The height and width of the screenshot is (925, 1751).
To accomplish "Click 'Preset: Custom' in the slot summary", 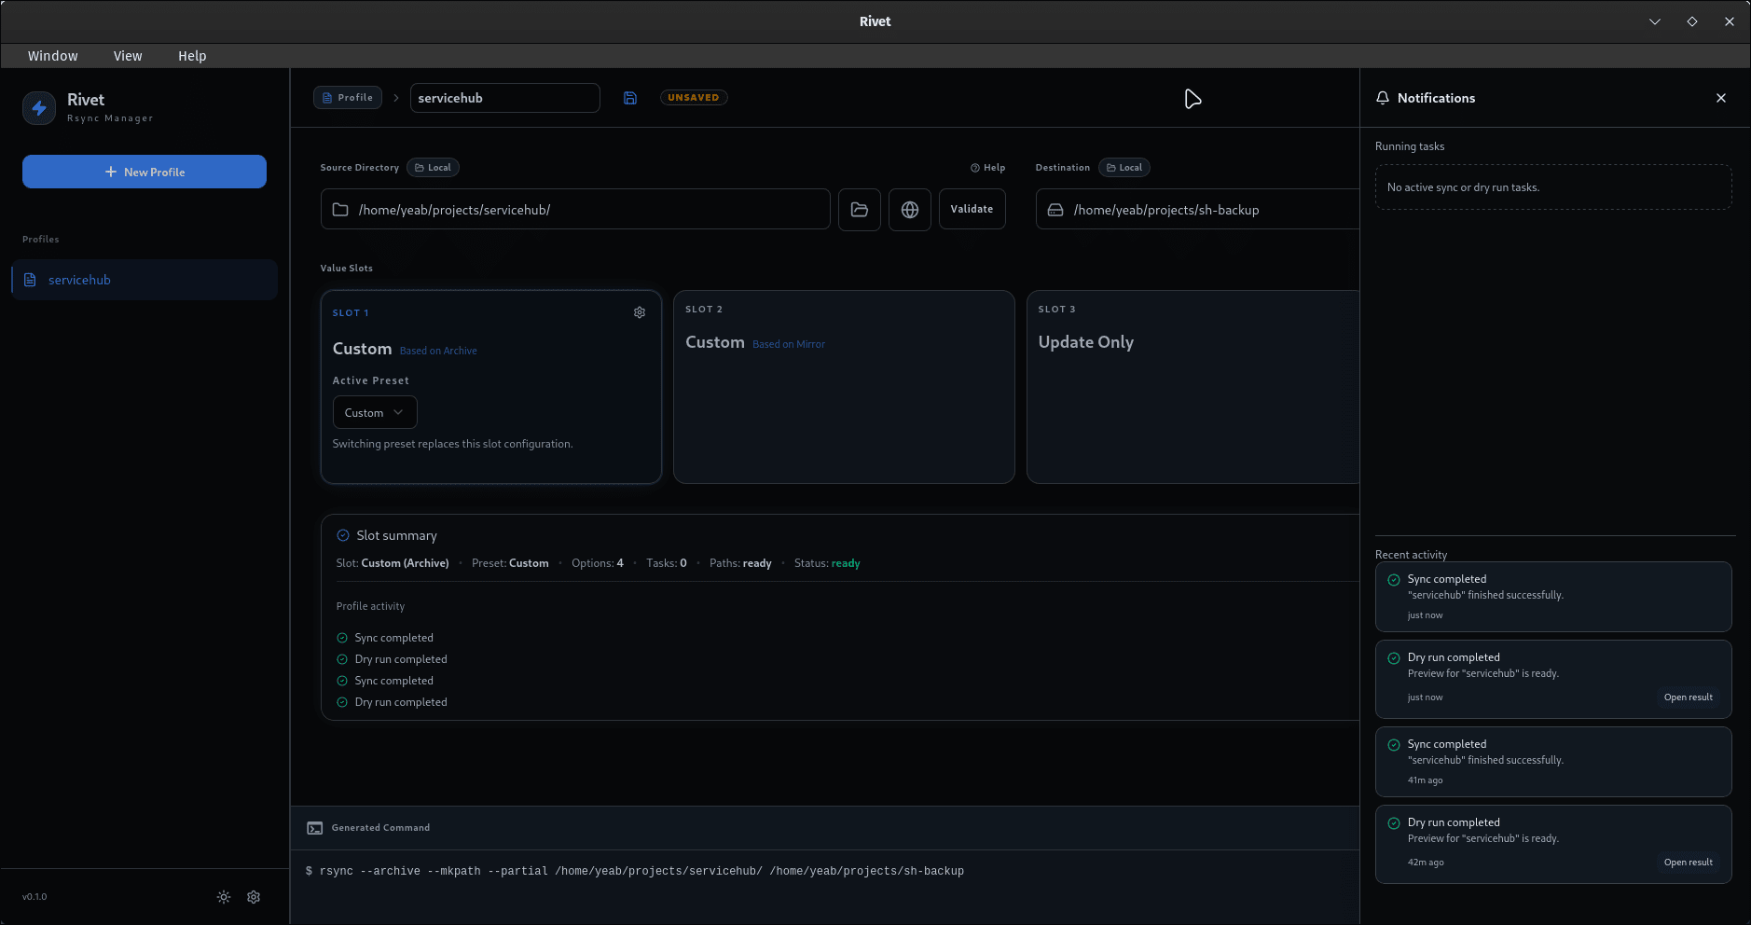I will pos(510,563).
